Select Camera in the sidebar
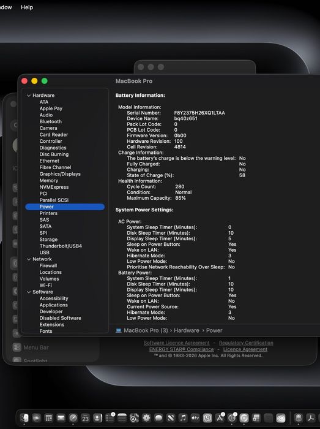This screenshot has width=320, height=429. click(48, 128)
